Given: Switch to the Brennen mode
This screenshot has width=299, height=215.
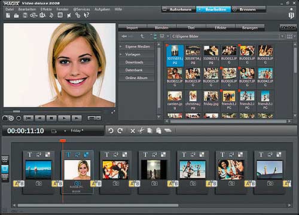Looking at the screenshot, I should [249, 10].
